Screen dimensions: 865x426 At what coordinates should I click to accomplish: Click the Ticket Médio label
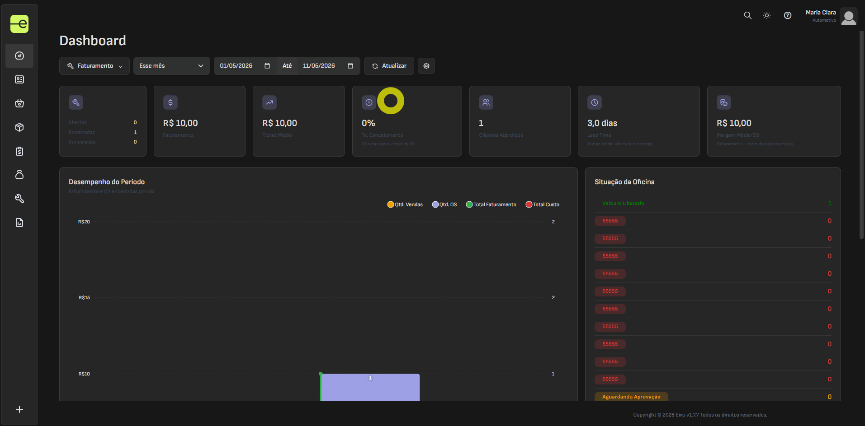(x=277, y=135)
